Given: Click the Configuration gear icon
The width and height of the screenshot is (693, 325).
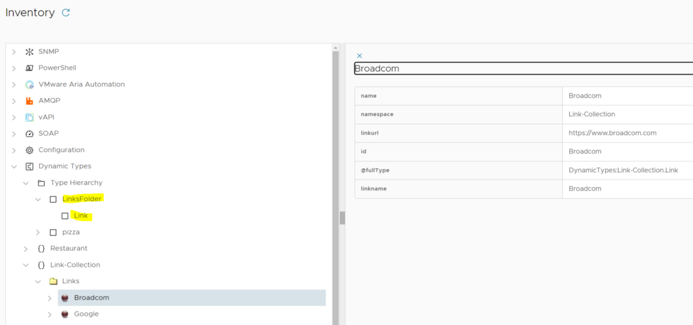Looking at the screenshot, I should (29, 150).
